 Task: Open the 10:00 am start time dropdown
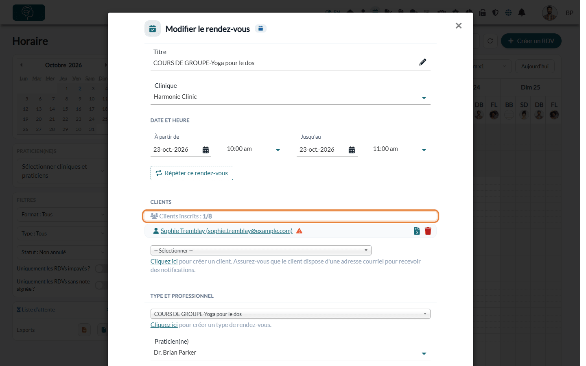(x=254, y=149)
